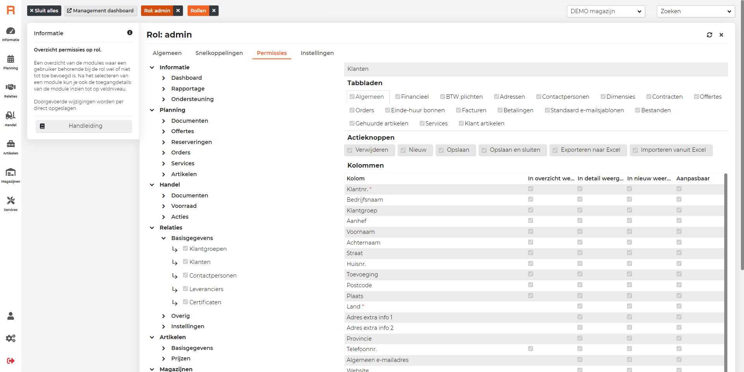
Task: Toggle Importeren vanuit Excel permission
Action: pyautogui.click(x=635, y=150)
